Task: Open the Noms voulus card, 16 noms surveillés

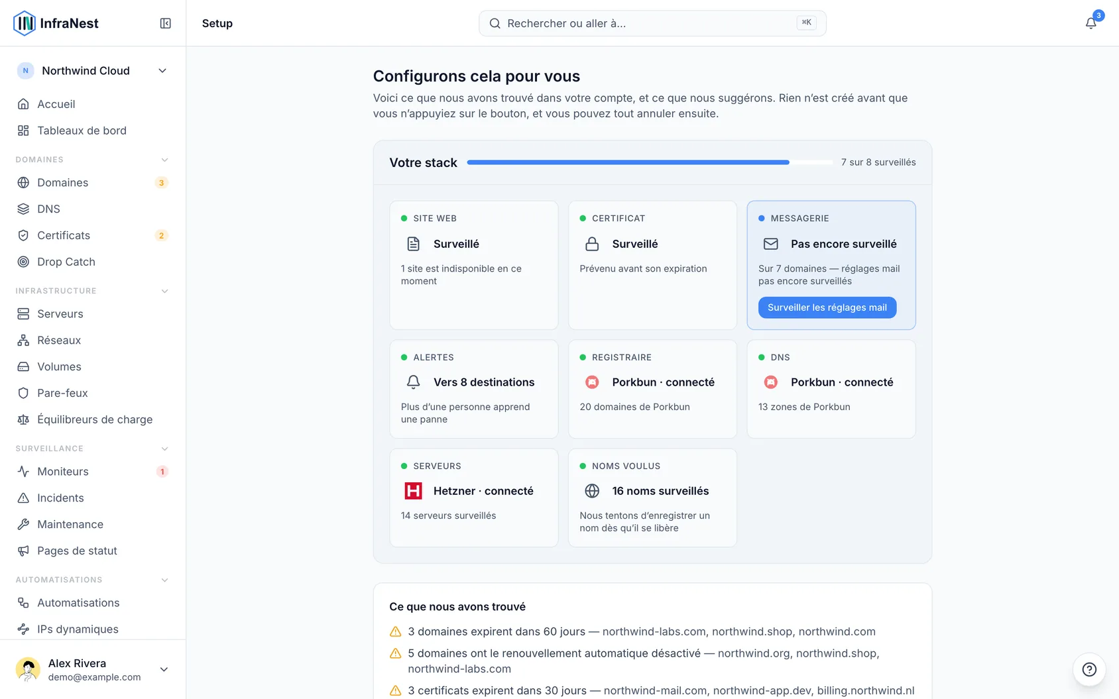Action: (652, 498)
